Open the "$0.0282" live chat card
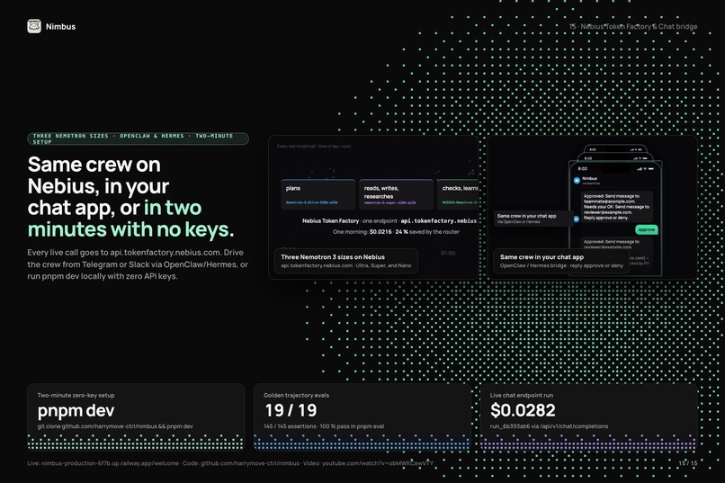725x483 pixels. click(x=588, y=417)
